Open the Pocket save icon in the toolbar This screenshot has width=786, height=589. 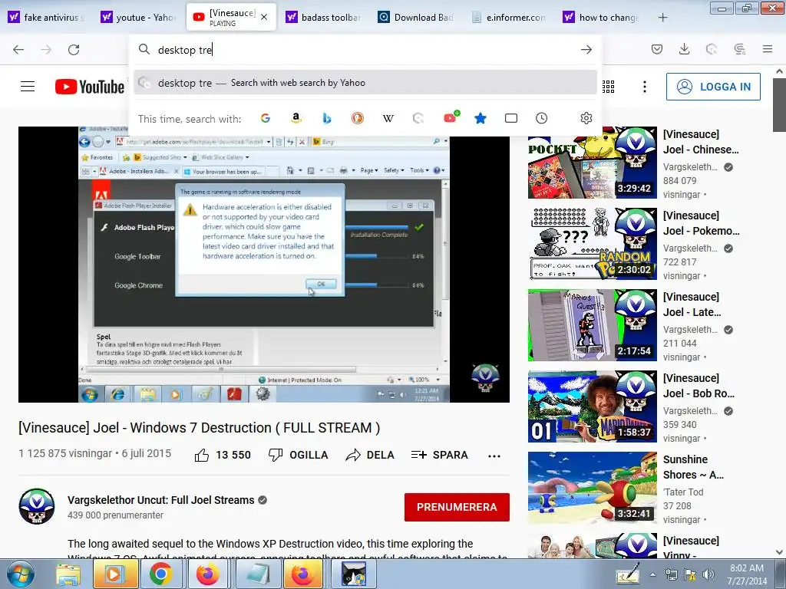(657, 49)
